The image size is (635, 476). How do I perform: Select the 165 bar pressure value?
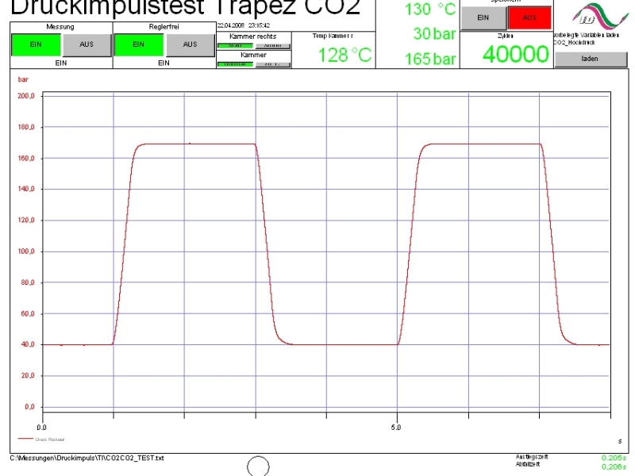430,59
